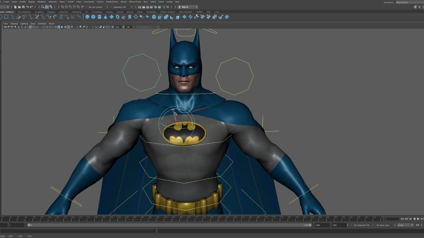424x238 pixels.
Task: Toggle Snap to Points in the status line
Action: point(71,7)
